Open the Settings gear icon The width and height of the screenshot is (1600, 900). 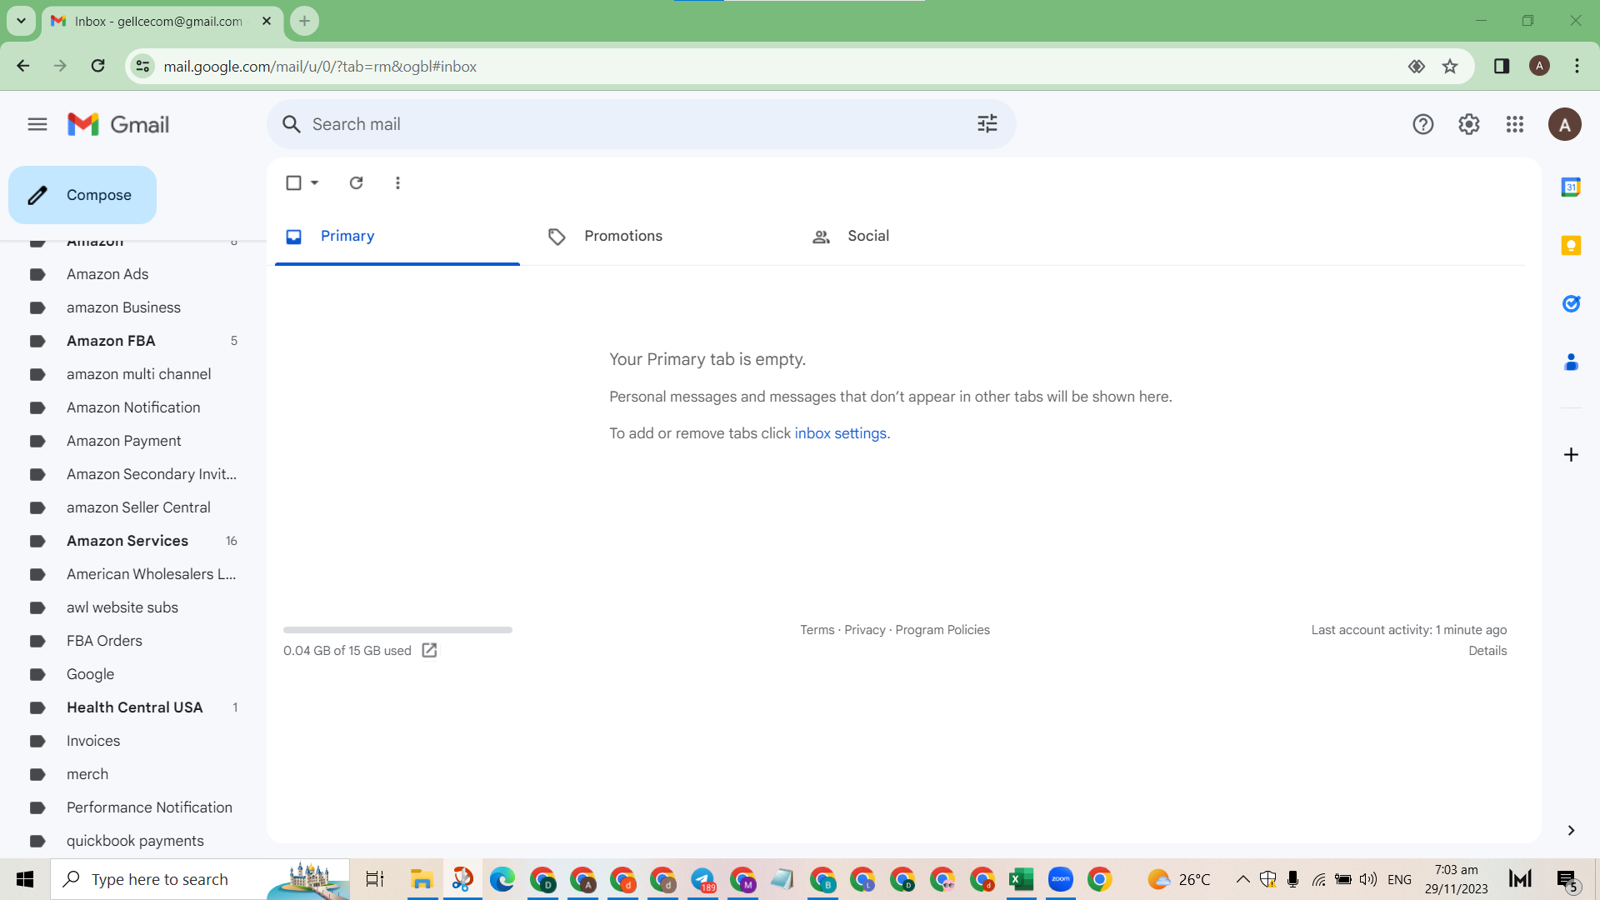point(1469,125)
